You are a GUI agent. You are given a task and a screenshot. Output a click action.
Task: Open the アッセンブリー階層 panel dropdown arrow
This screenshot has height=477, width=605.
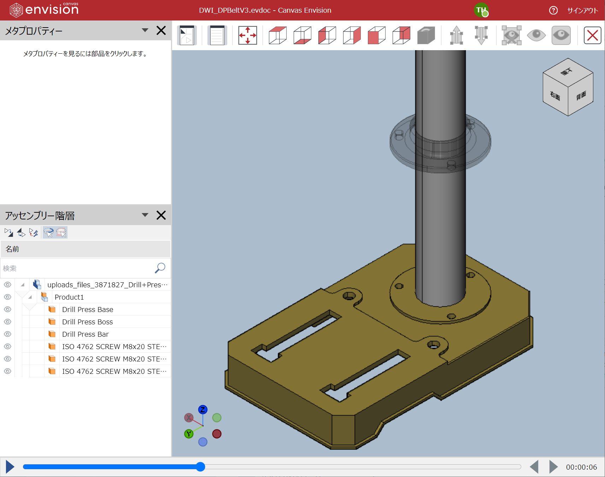point(145,215)
